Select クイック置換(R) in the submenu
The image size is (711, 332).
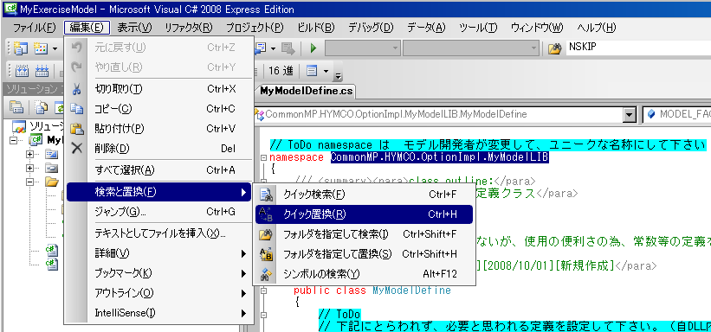[x=364, y=214]
